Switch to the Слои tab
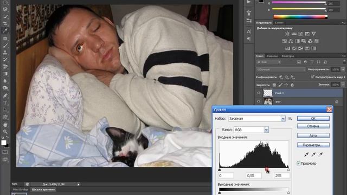347x195 pixels. (260, 56)
